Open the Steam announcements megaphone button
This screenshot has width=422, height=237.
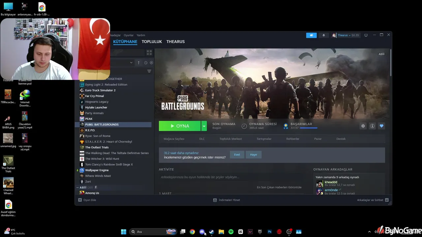coord(311,35)
